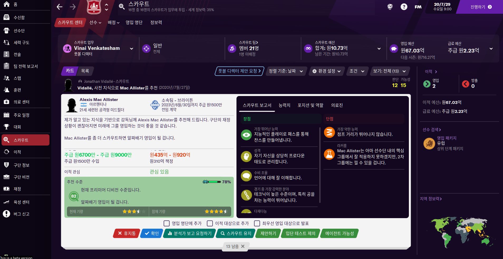Check 영입 명단에 추가 checkbox
503x259 pixels.
(167, 223)
